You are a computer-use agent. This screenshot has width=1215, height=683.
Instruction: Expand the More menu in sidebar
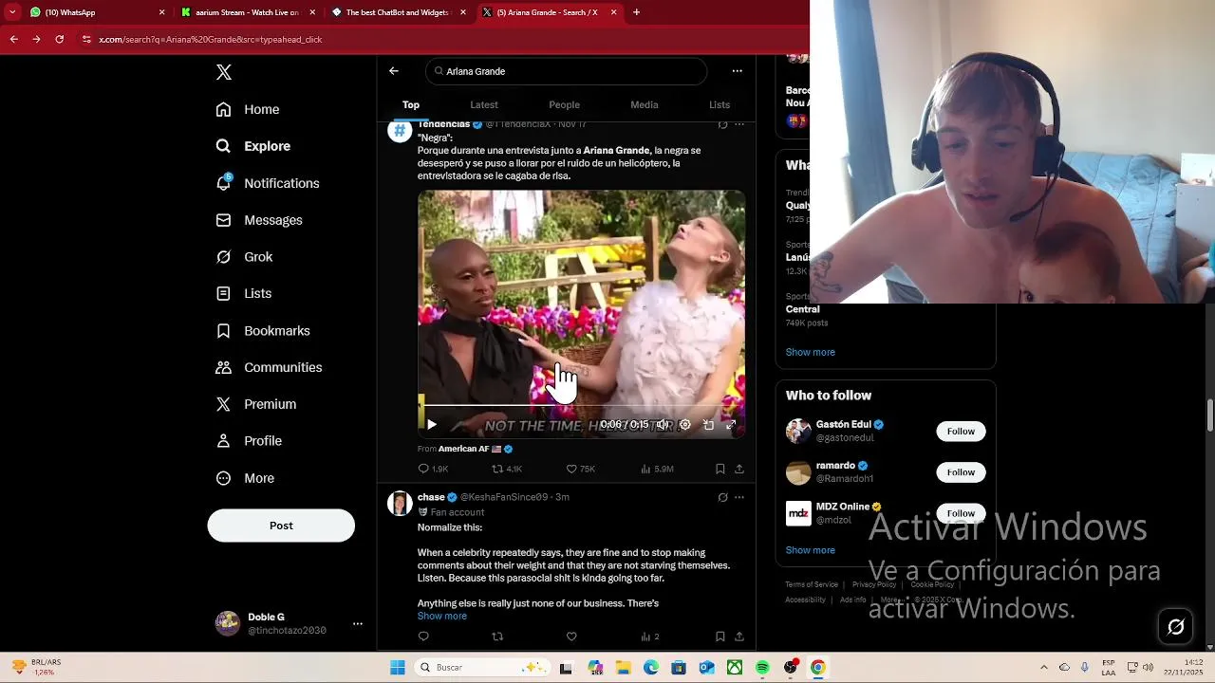[245, 478]
